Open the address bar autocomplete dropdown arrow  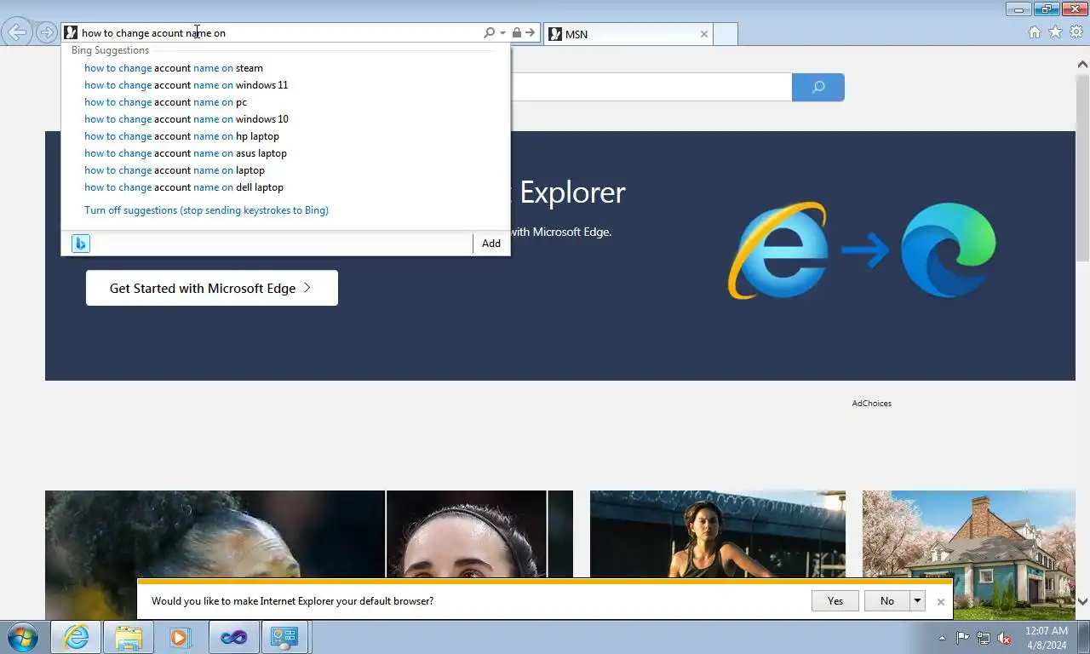coord(502,33)
